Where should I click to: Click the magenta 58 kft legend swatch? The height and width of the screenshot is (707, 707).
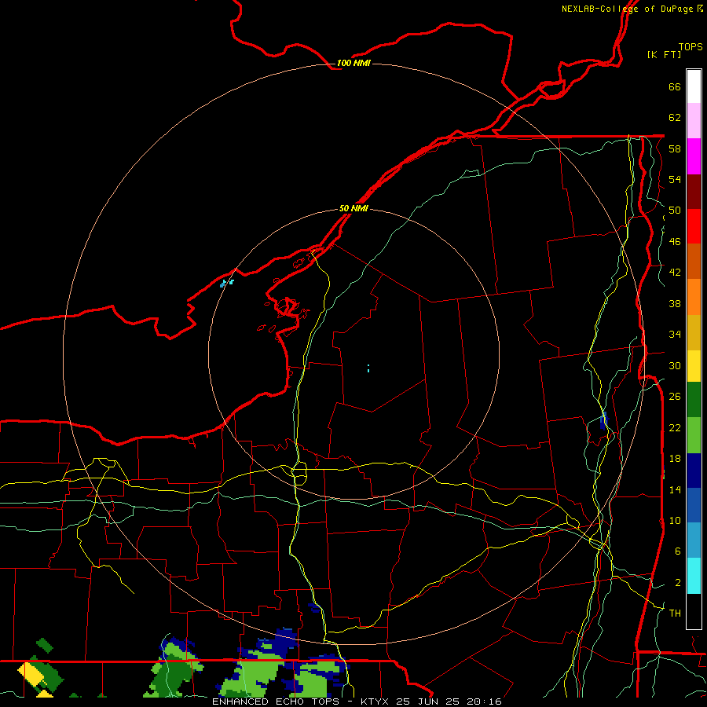tap(694, 156)
